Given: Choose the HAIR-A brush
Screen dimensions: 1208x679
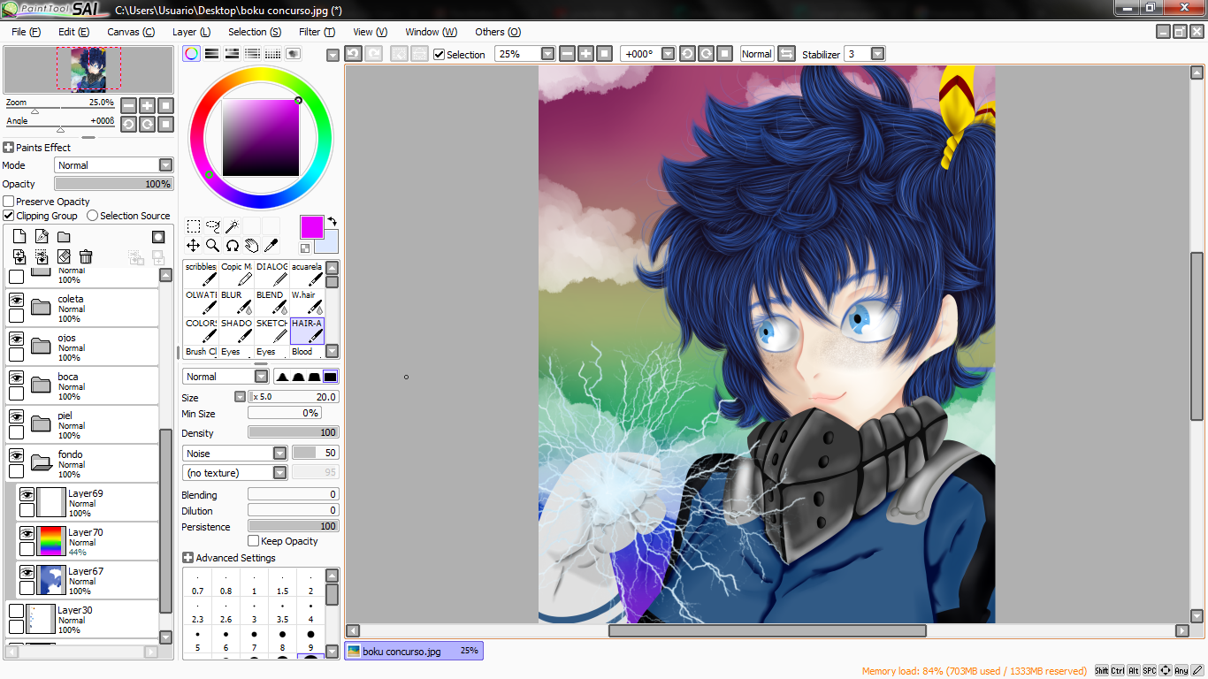Looking at the screenshot, I should 307,331.
